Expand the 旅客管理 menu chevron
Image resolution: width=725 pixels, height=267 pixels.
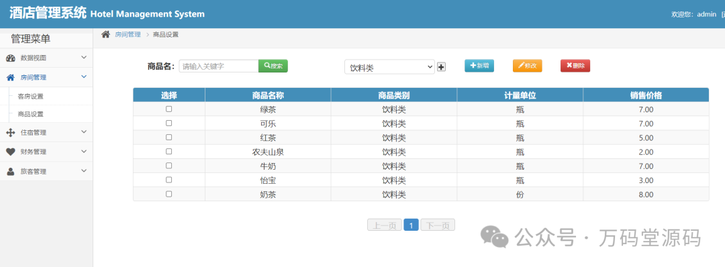coord(84,170)
